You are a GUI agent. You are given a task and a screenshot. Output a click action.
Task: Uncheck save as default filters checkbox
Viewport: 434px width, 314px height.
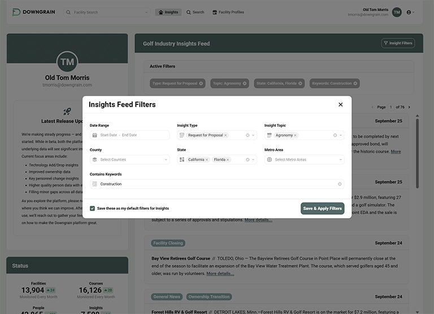pyautogui.click(x=93, y=208)
